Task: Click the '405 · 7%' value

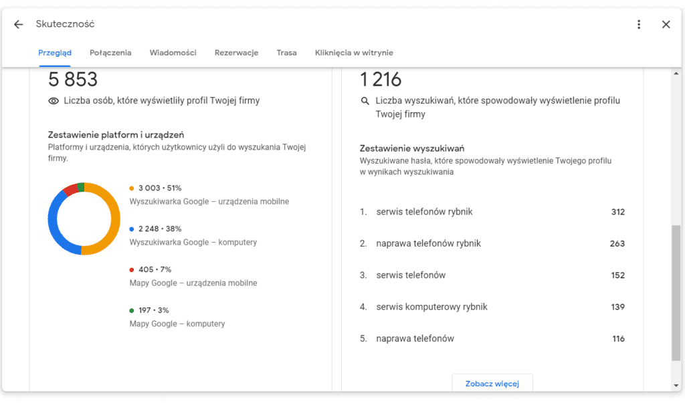Action: [x=155, y=269]
